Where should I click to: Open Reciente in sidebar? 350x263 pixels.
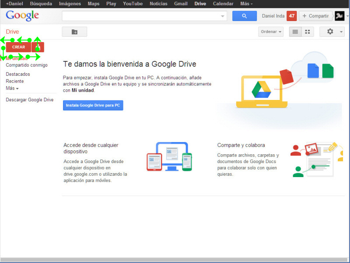[15, 81]
